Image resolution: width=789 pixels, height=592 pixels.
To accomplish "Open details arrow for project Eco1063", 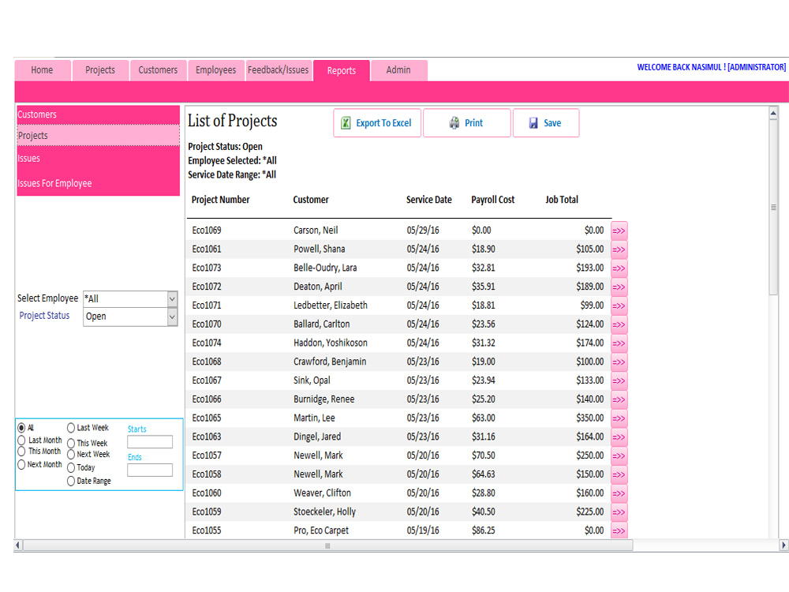I will click(619, 437).
